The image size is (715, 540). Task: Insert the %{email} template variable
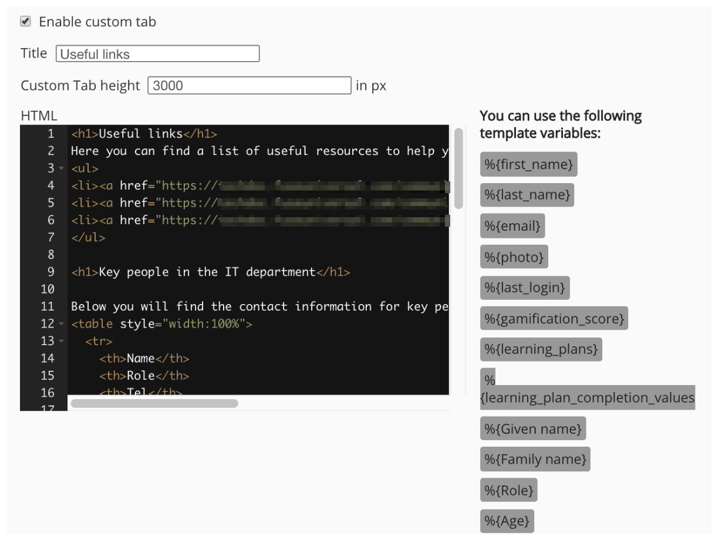pos(512,225)
